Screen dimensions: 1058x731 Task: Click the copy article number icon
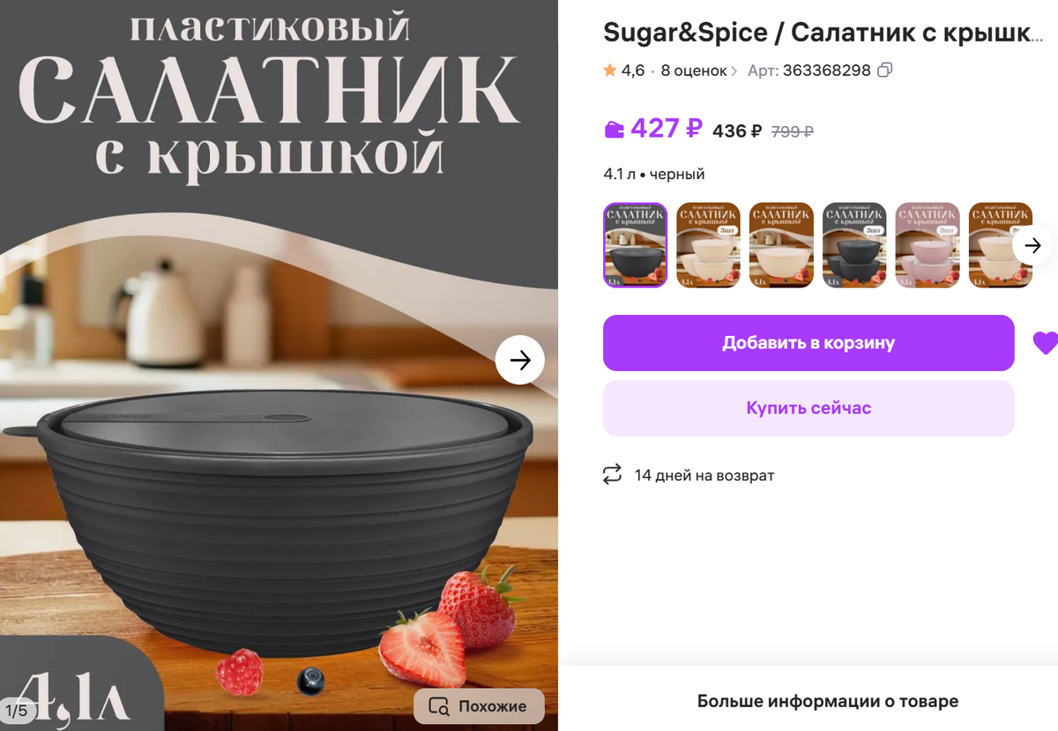click(x=885, y=70)
